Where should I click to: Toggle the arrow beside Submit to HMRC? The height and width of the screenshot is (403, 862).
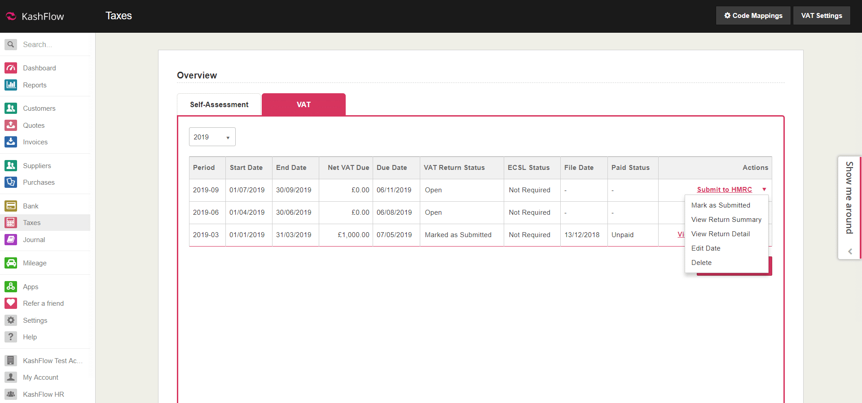764,190
